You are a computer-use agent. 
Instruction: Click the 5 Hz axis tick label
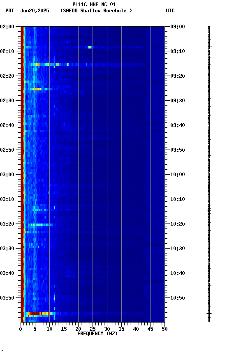35,329
